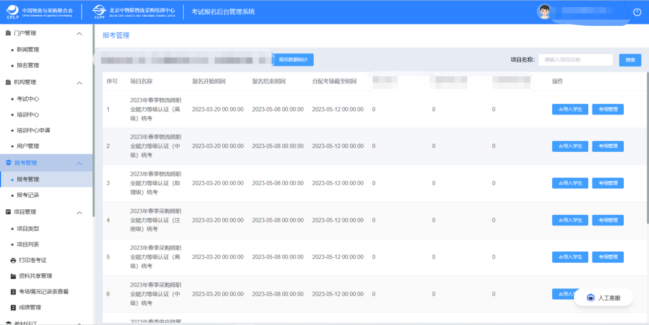Click the 项目管理 icon

pos(8,212)
